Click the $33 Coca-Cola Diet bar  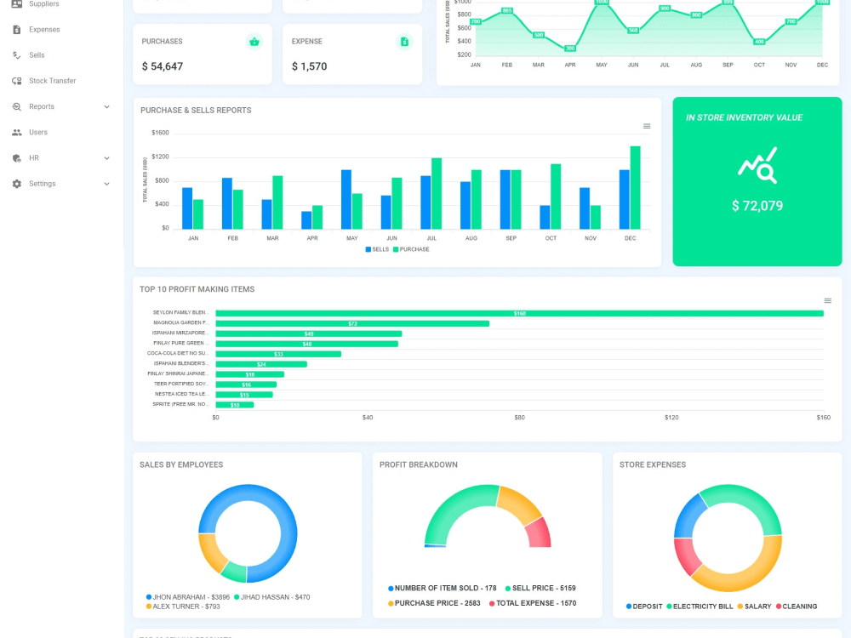pos(278,354)
